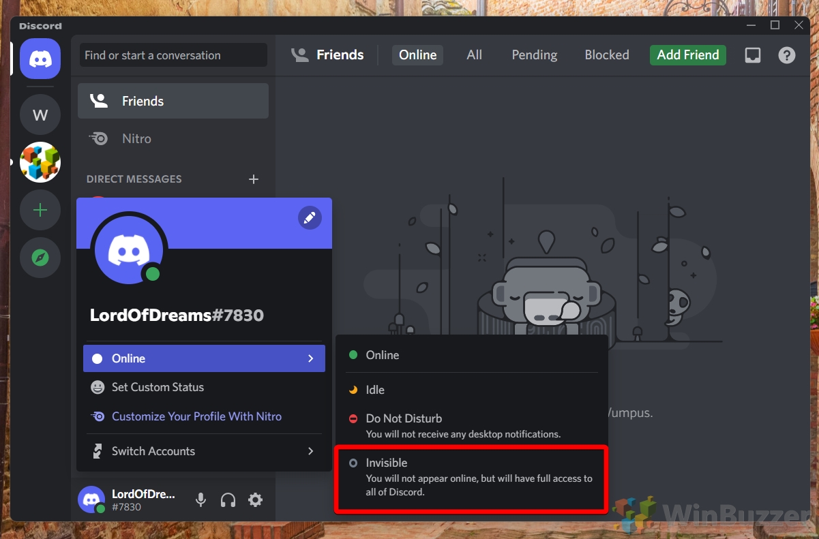Click the Find or start a conversation field
The image size is (819, 539).
[x=173, y=55]
